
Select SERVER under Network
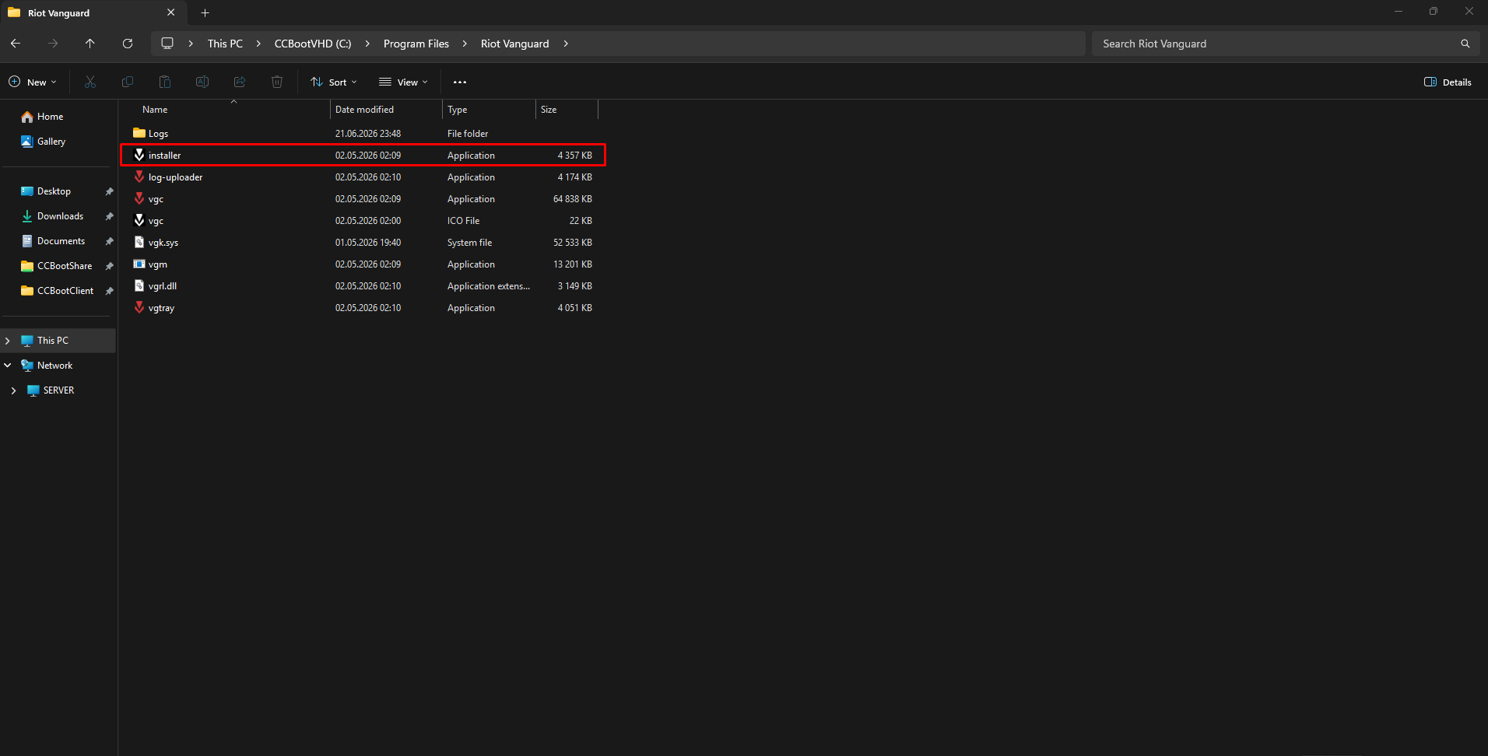(58, 390)
